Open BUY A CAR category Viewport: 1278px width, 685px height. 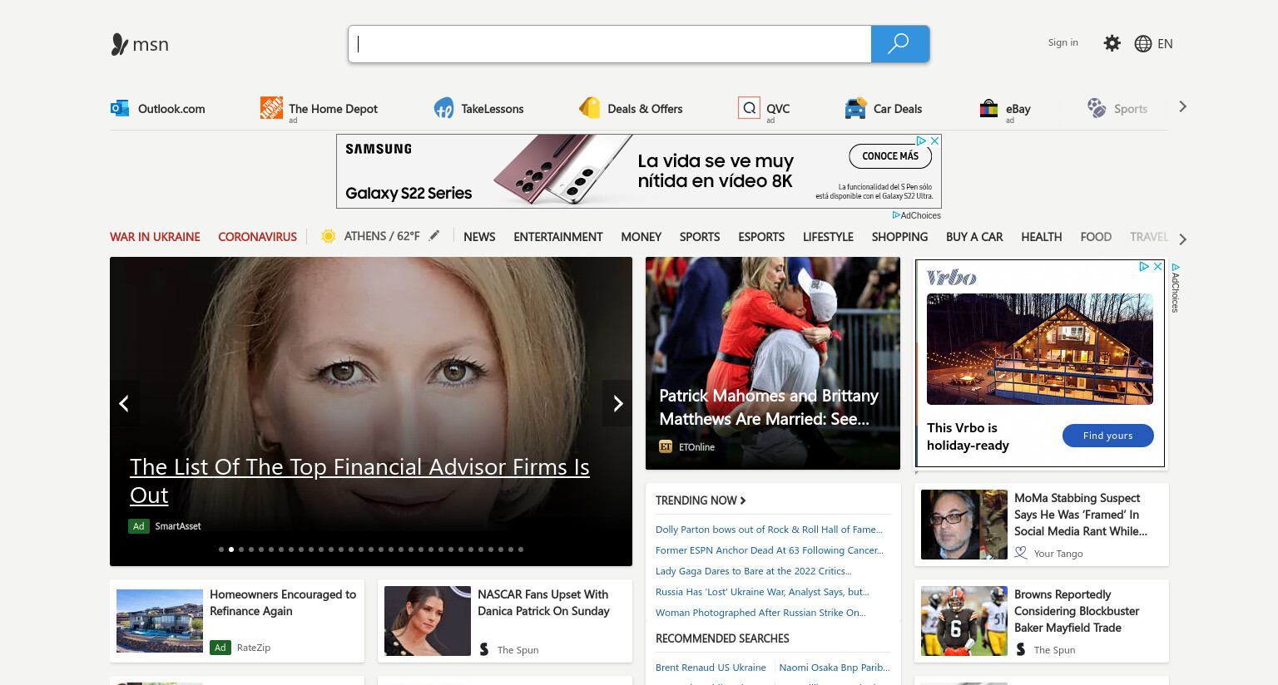974,237
